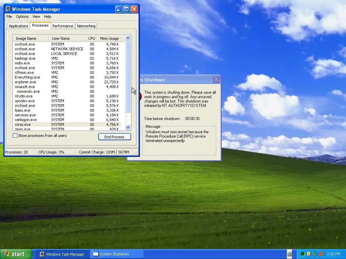Open the Start menu button
Screen dimensions: 346x259
tap(16, 254)
